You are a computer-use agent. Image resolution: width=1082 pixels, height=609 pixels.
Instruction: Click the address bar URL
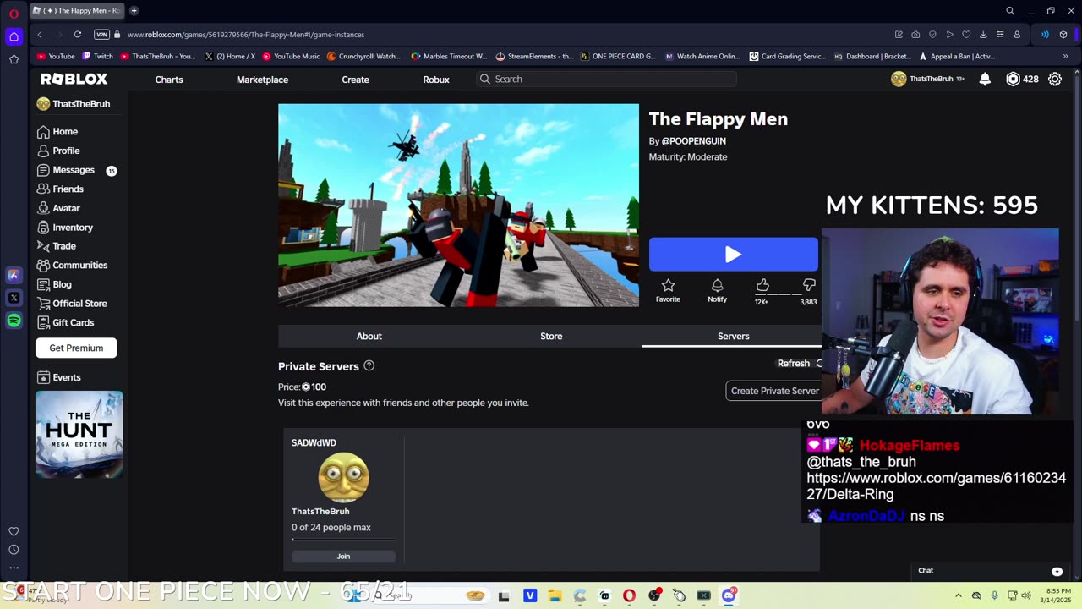[246, 35]
